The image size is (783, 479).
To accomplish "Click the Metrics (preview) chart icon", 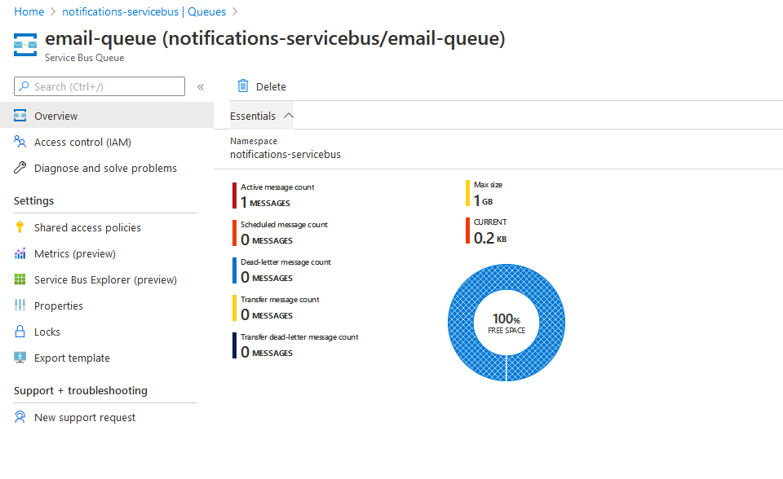I will pyautogui.click(x=20, y=253).
